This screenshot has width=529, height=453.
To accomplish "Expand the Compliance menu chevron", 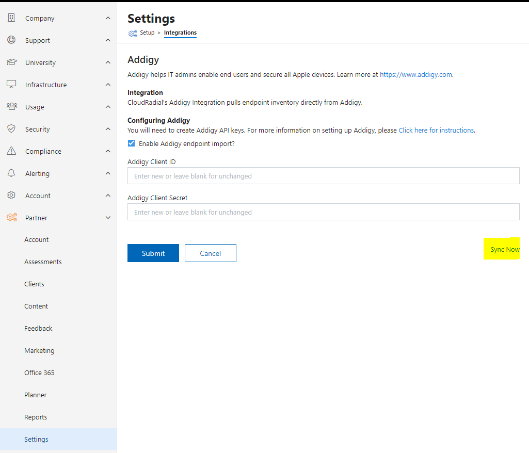I will coord(108,151).
